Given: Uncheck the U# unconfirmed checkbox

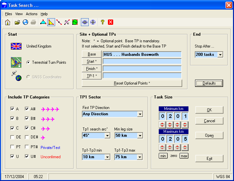Looking at the screenshot, I should [x=27, y=157].
